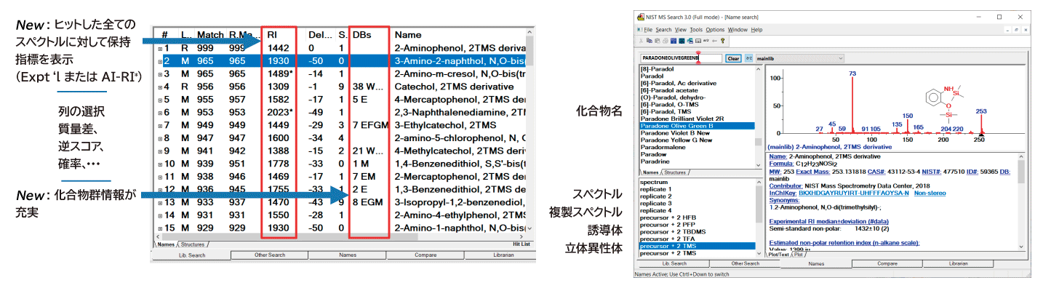Image resolution: width=1043 pixels, height=291 pixels.
Task: Expand hit row 1 2-Aminophenol
Action: coord(160,48)
